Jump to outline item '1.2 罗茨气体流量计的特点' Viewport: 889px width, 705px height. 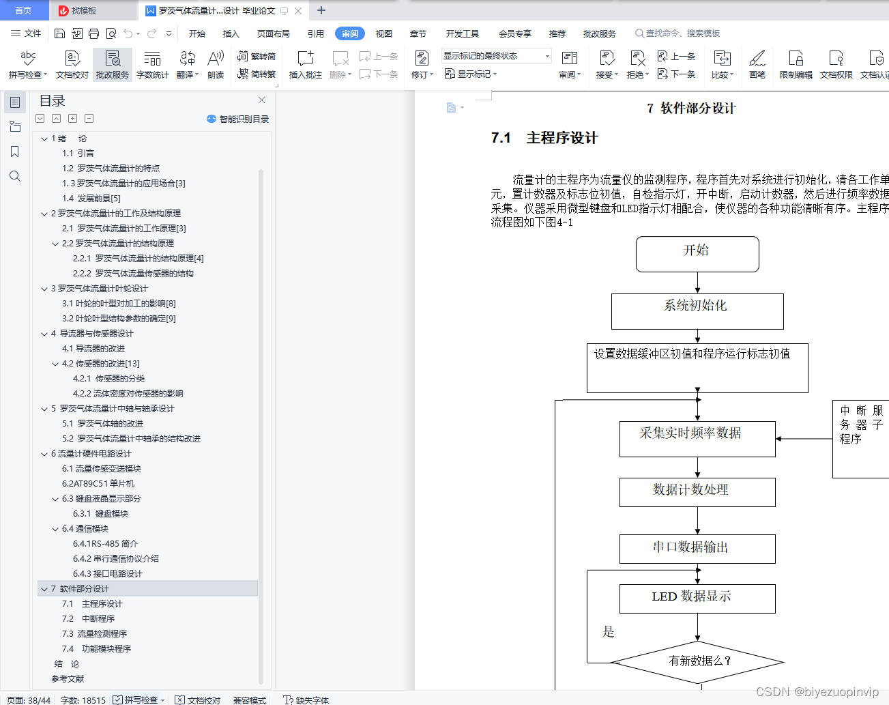point(111,169)
